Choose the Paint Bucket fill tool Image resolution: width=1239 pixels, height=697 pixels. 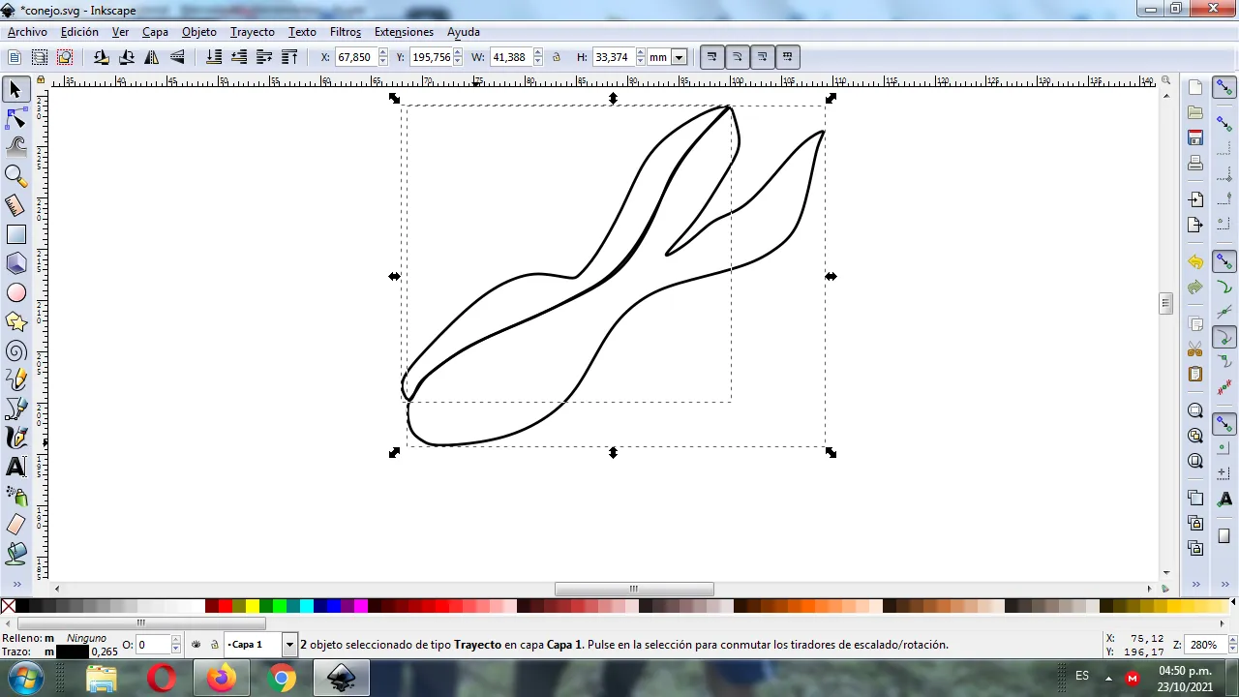[x=15, y=554]
